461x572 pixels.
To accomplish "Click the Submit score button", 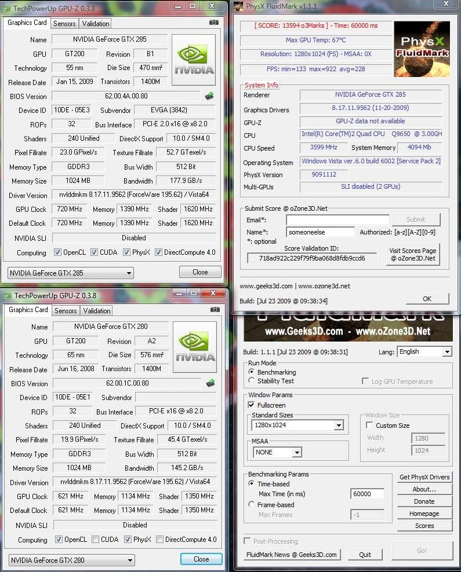I will point(416,219).
